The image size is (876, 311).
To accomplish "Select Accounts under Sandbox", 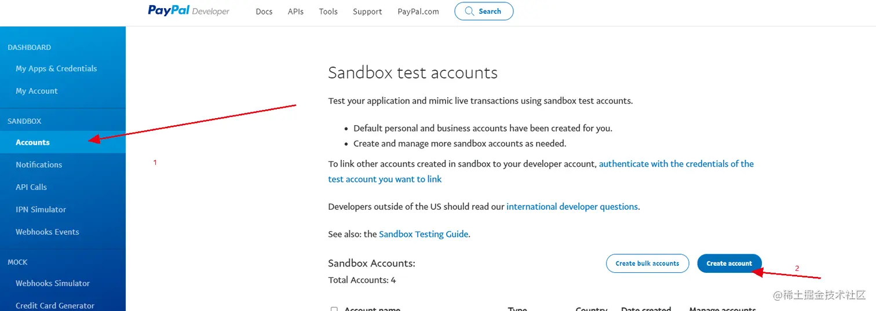I will [63, 142].
